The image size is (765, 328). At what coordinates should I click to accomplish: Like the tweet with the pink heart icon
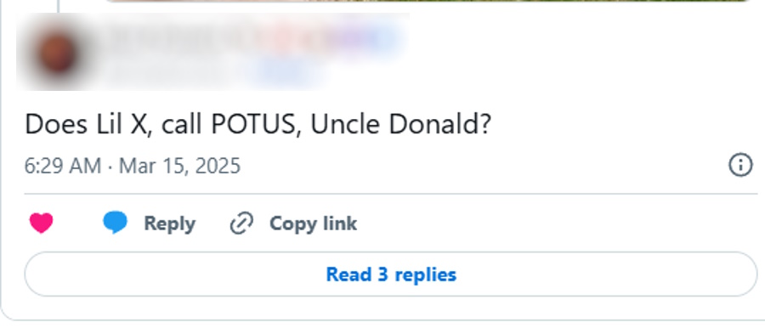(x=41, y=223)
